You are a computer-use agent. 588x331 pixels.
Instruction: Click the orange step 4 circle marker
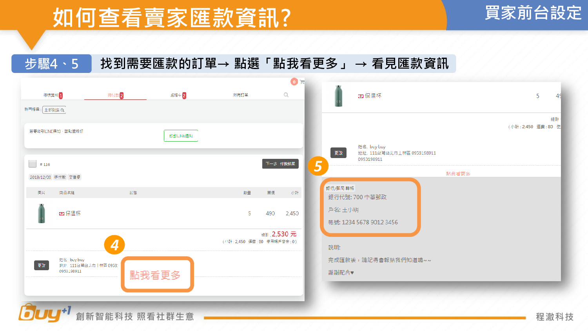[114, 245]
